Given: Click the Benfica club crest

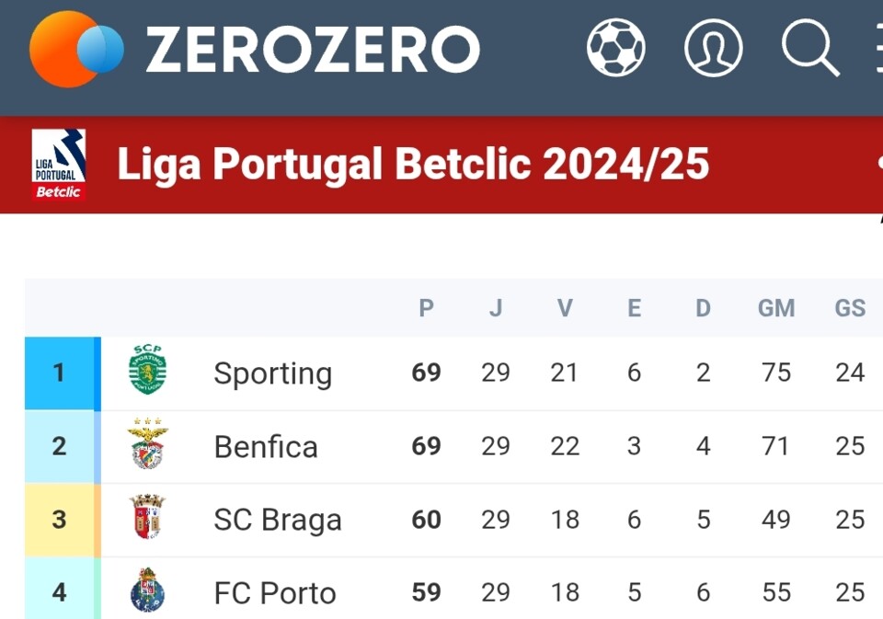Looking at the screenshot, I should pyautogui.click(x=147, y=445).
